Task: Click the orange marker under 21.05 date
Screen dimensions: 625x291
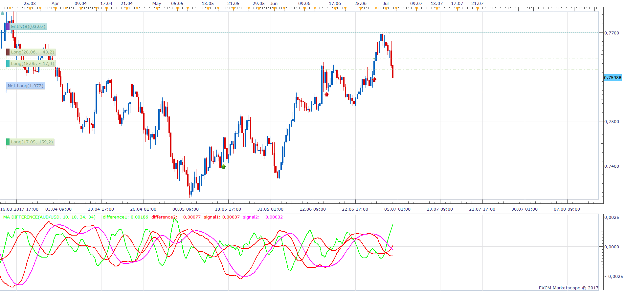Action: point(234,9)
